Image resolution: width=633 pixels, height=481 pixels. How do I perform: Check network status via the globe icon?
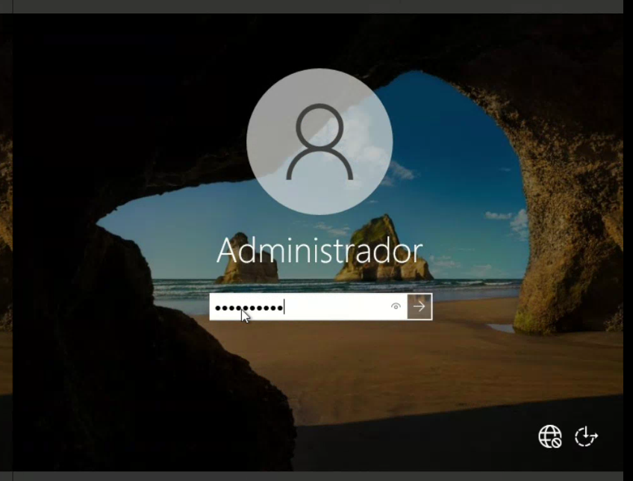(x=550, y=436)
